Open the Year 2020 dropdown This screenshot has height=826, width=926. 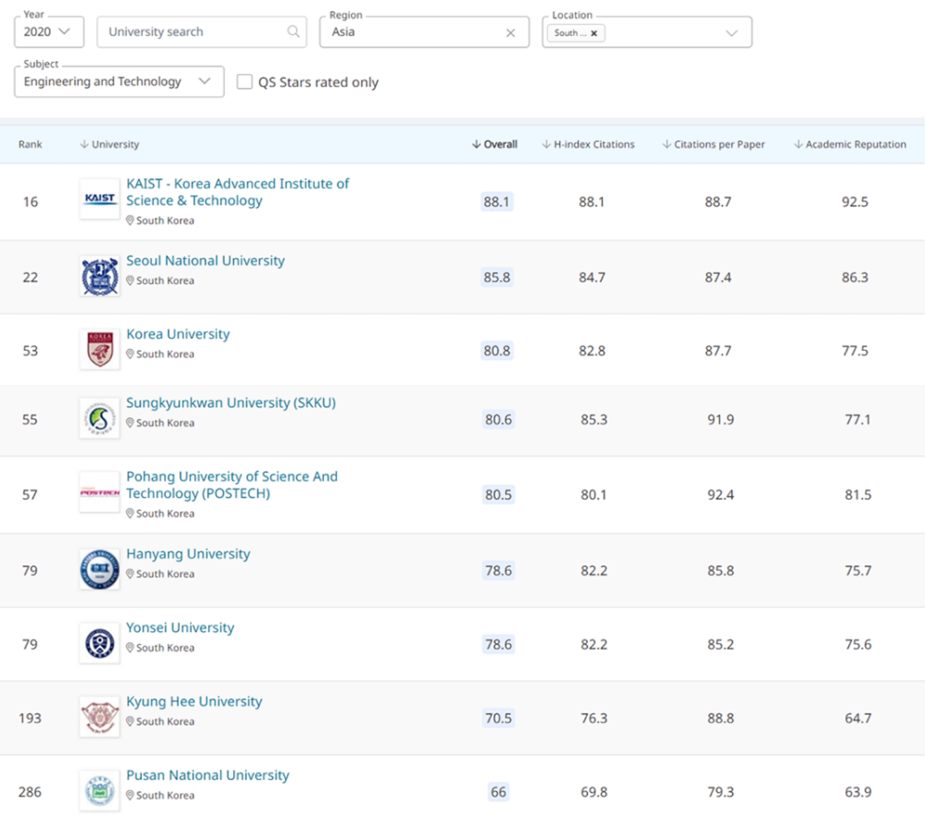pyautogui.click(x=49, y=31)
